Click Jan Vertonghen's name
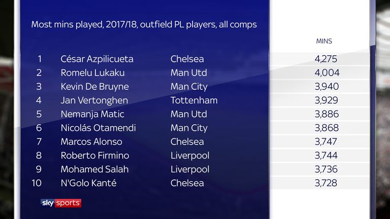Image resolution: width=390 pixels, height=219 pixels. [x=94, y=100]
